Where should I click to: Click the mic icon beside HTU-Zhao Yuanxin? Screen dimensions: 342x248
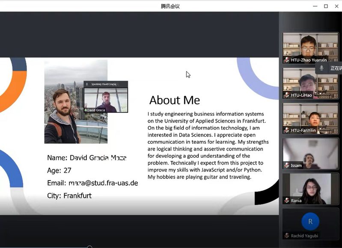pos(287,60)
